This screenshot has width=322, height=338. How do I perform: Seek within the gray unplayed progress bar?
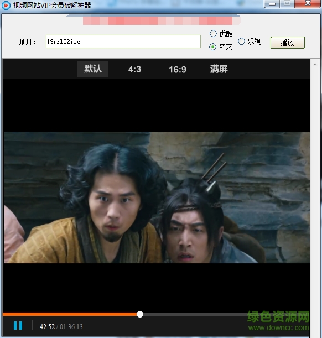point(195,314)
